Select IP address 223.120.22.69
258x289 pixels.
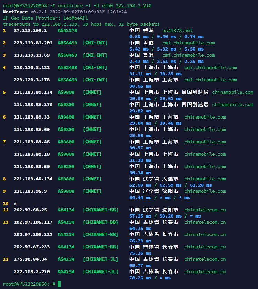(x=32, y=55)
